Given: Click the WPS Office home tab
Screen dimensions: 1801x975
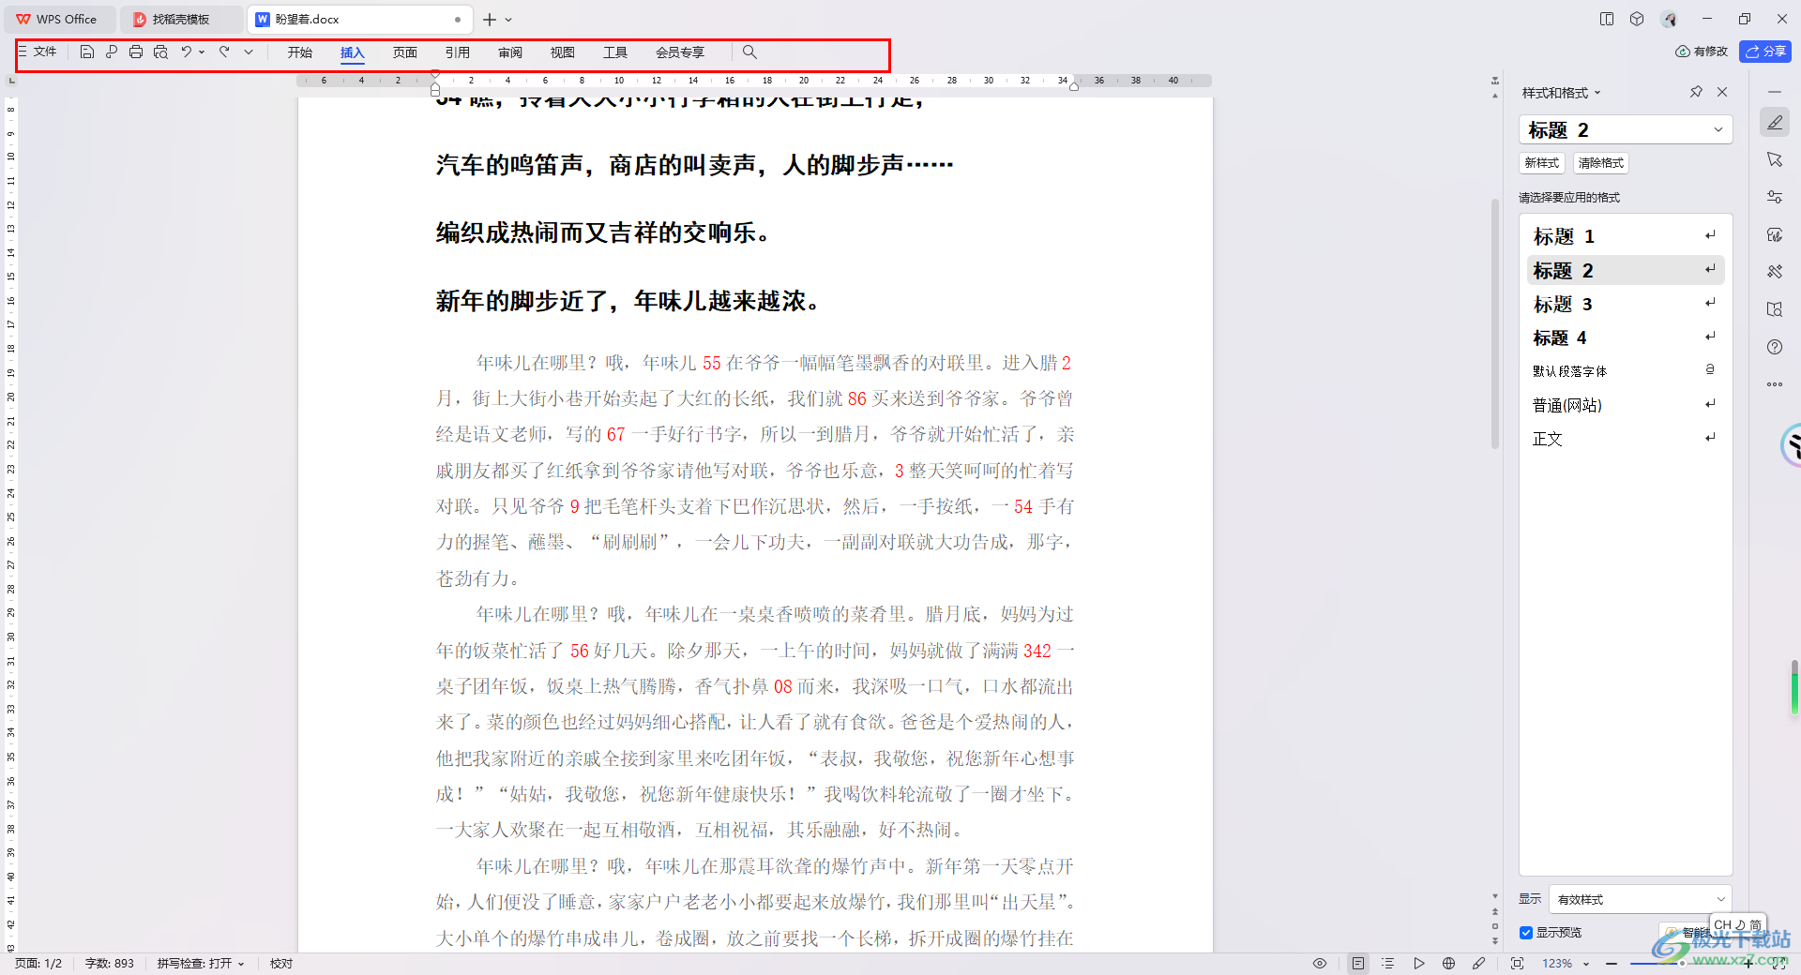Looking at the screenshot, I should click(58, 19).
